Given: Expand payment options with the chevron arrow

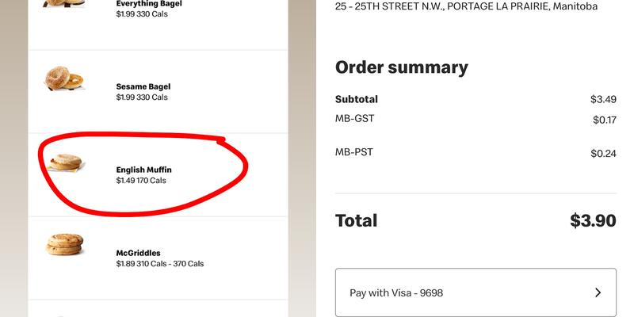Looking at the screenshot, I should click(x=598, y=292).
